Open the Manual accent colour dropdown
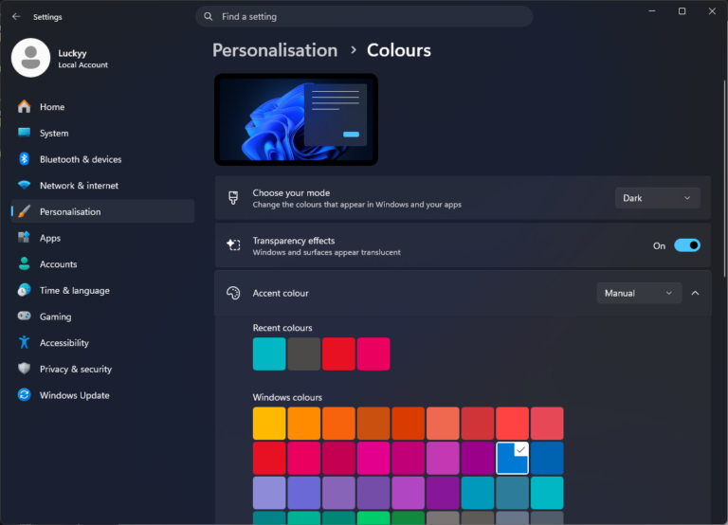The height and width of the screenshot is (525, 728). pyautogui.click(x=639, y=293)
